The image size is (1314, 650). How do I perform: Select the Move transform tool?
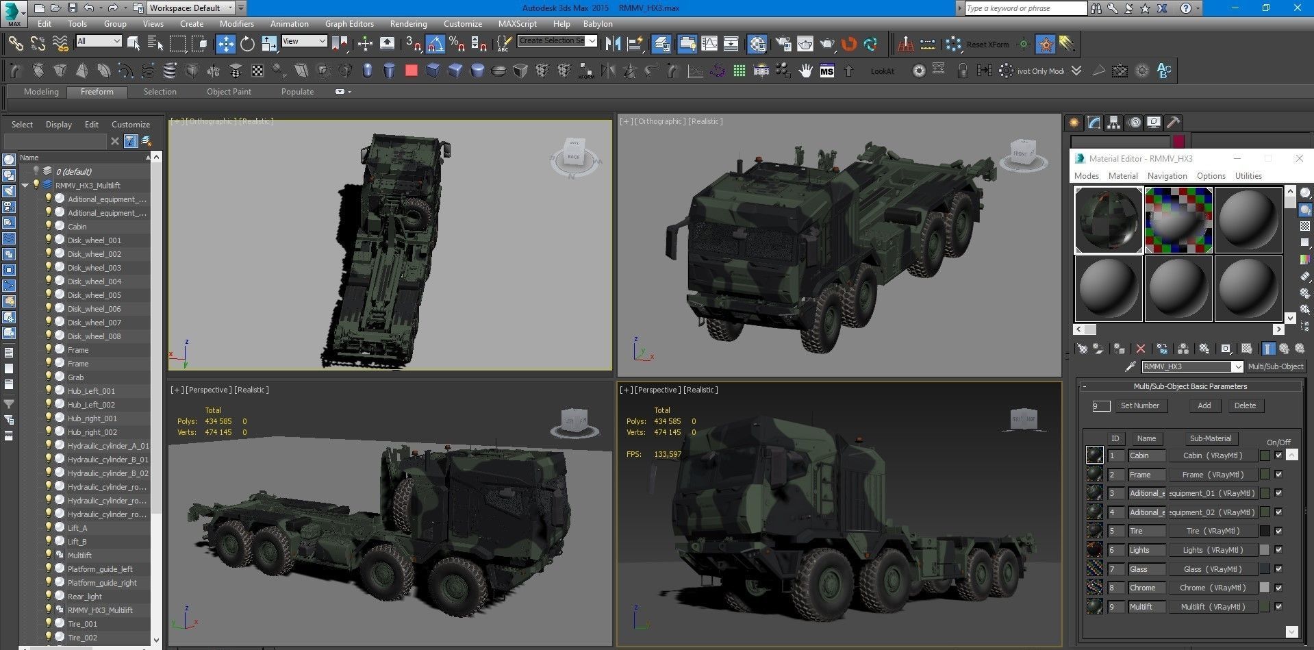(x=225, y=44)
